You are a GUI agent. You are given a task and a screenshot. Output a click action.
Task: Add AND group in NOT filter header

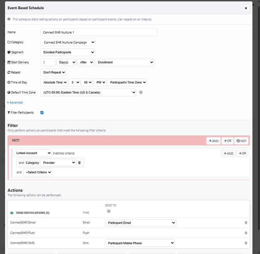(213, 141)
